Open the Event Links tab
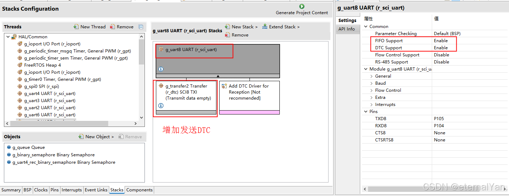The image size is (509, 196). coord(96,190)
